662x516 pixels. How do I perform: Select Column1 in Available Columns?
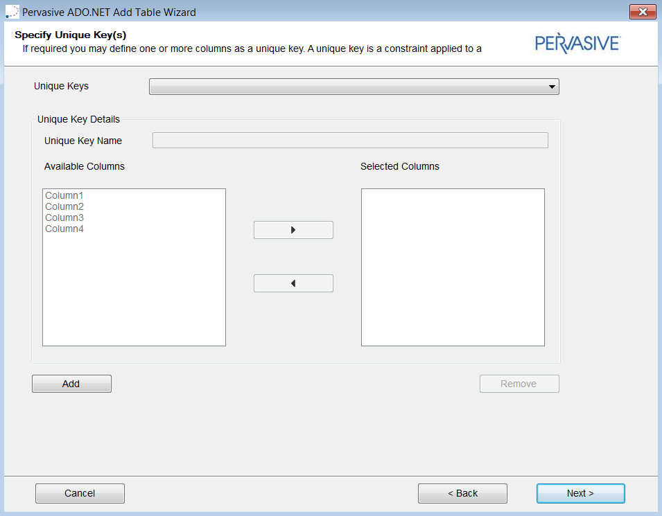64,195
